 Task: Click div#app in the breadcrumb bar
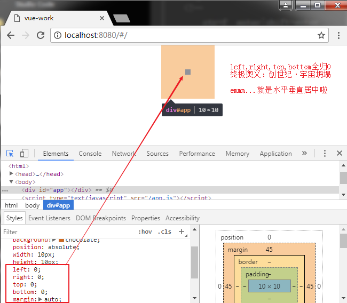click(x=58, y=205)
